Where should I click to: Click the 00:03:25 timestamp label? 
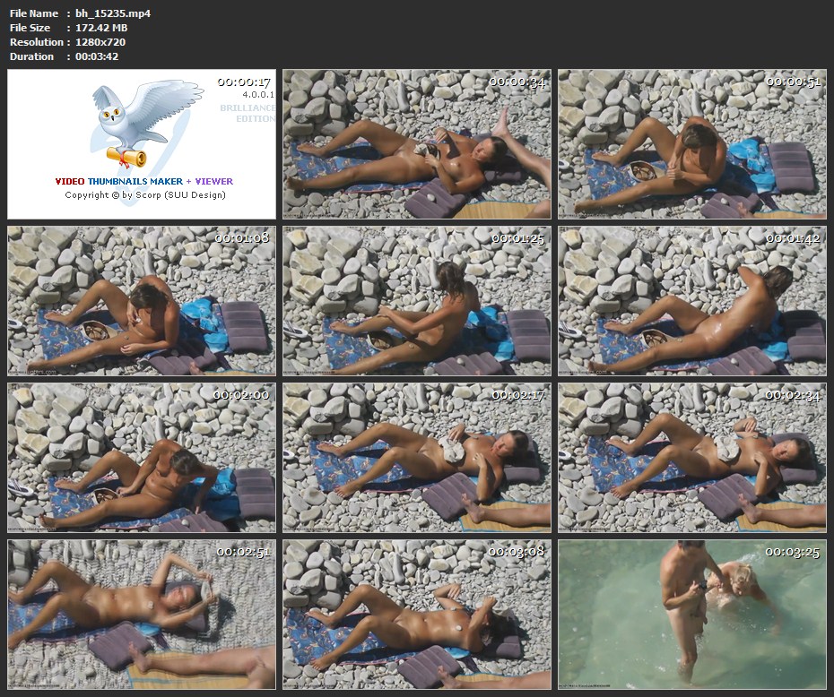coord(793,552)
